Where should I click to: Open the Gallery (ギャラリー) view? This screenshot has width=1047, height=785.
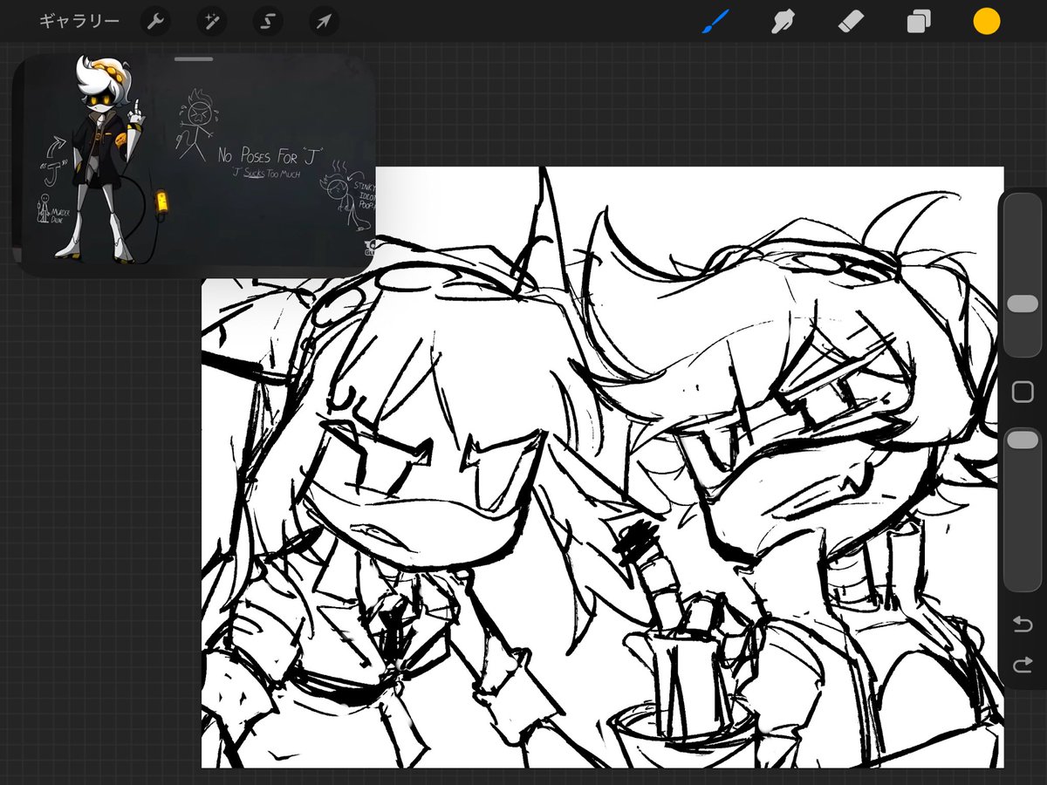tap(79, 22)
